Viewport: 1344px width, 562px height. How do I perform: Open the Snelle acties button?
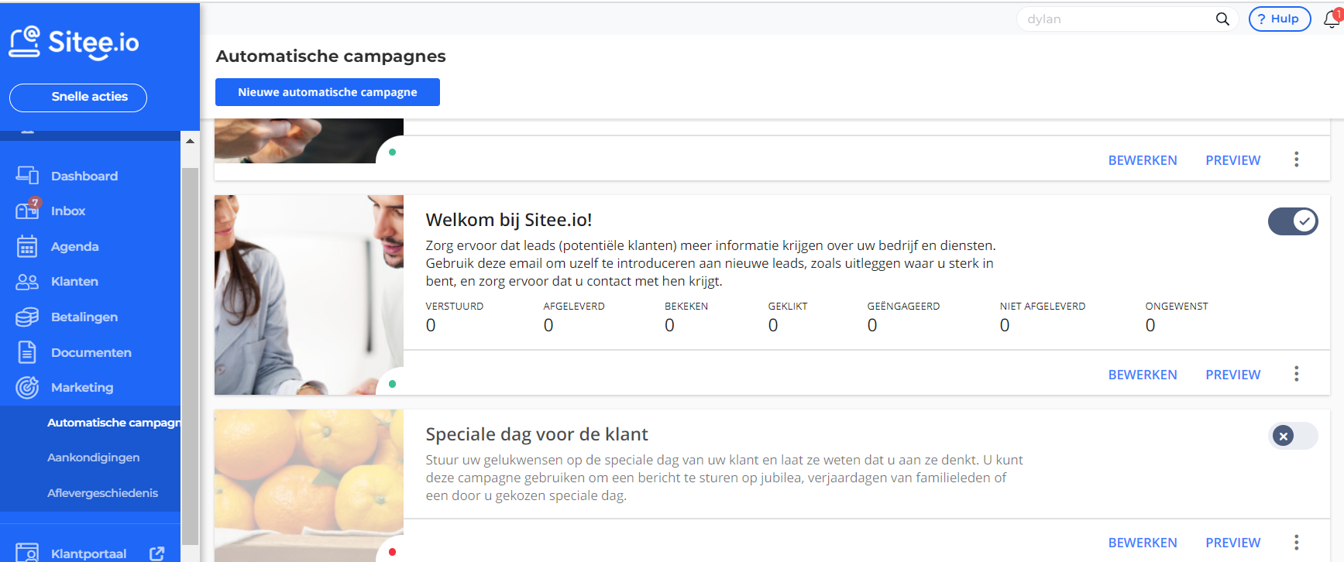78,98
